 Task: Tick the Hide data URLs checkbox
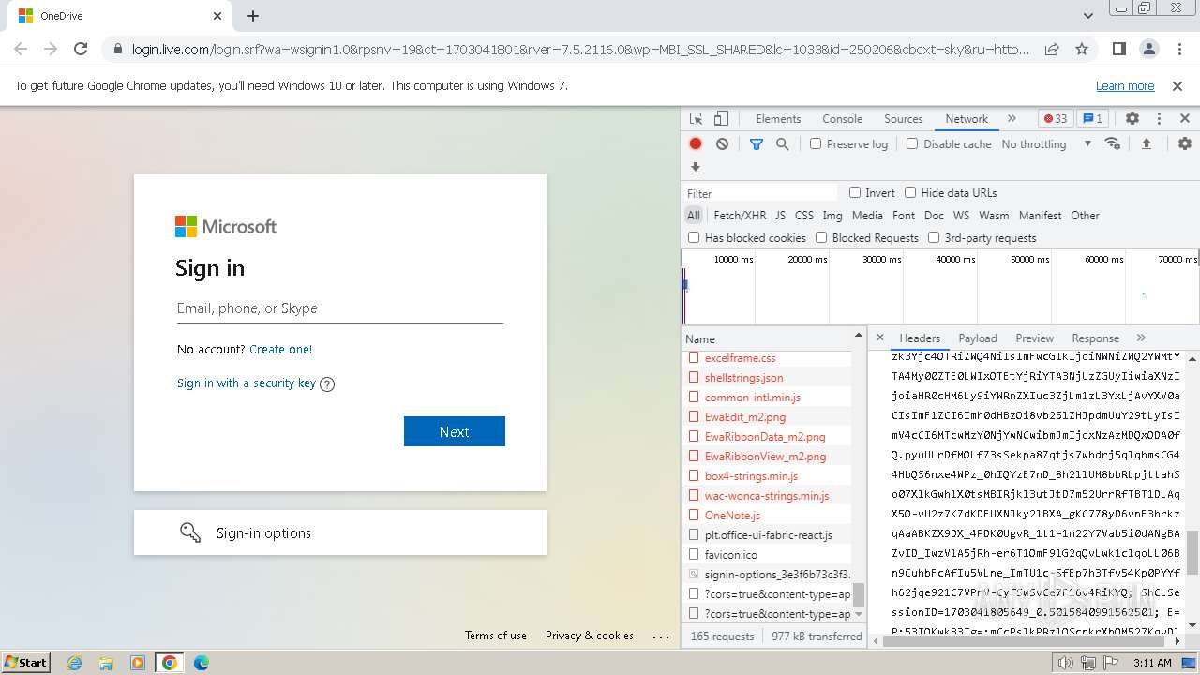pyautogui.click(x=910, y=192)
